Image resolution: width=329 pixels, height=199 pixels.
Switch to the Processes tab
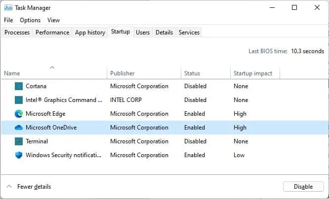point(17,33)
